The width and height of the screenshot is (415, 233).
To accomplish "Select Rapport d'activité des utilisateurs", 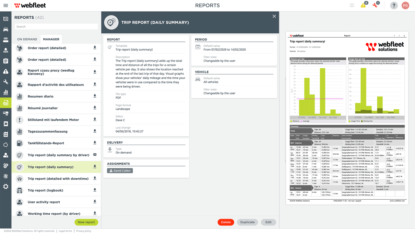I will (x=56, y=84).
